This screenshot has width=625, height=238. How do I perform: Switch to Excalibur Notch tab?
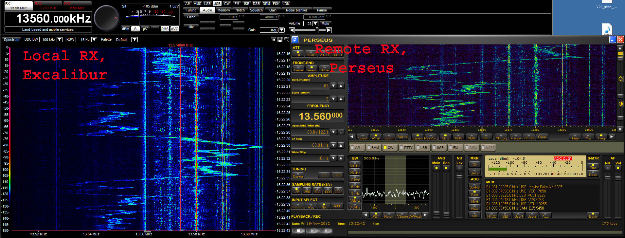coord(240,10)
